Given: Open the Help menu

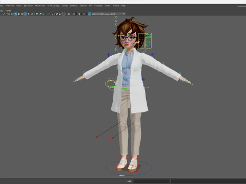Looking at the screenshot, I should tap(124, 6).
